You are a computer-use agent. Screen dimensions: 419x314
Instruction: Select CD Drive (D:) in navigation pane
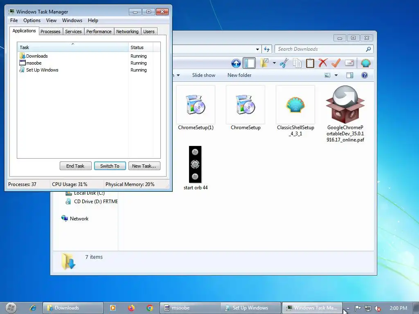click(91, 202)
